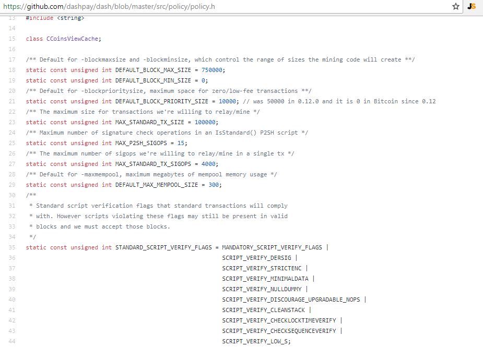This screenshot has width=483, height=347.
Task: Click DEFAULT_BLOCK_MAX_SIZE constant name
Action: (153, 70)
